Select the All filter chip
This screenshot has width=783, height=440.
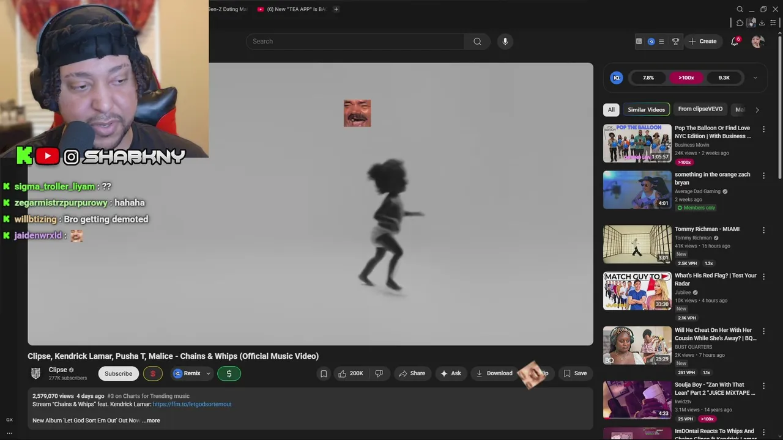point(611,109)
